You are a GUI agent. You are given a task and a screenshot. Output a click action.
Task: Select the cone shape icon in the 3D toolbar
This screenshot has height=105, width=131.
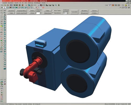tap(5, 32)
